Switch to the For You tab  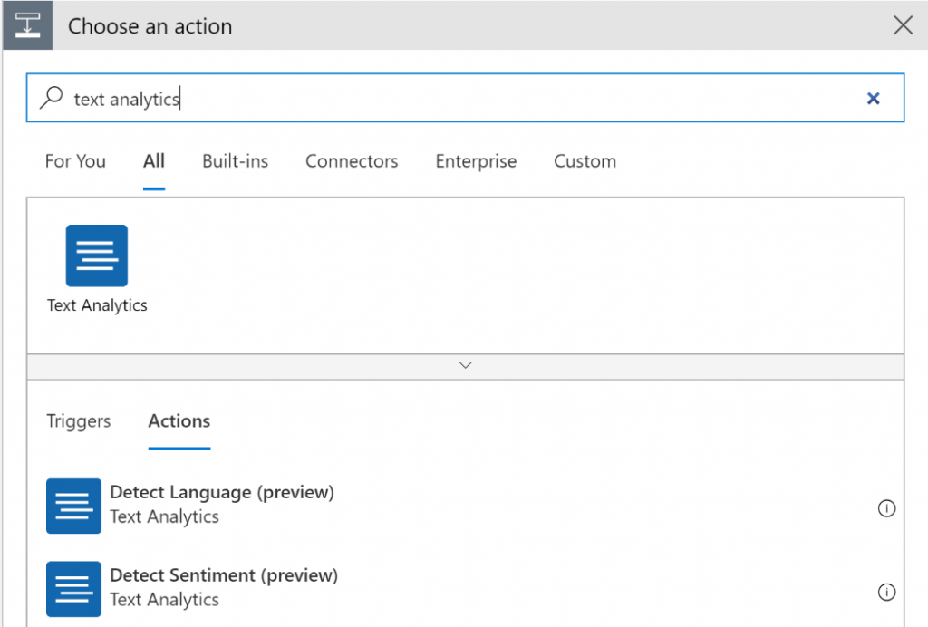[75, 161]
